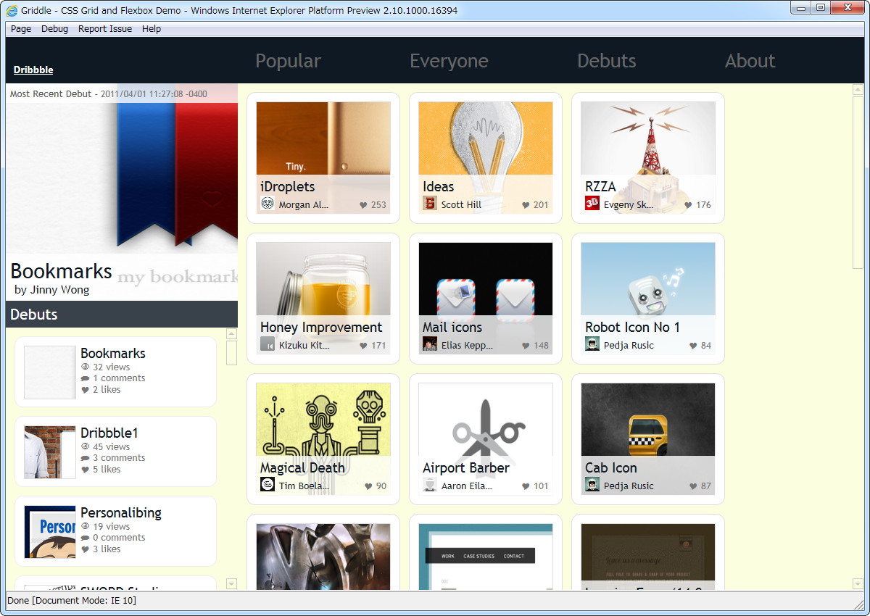Switch to the Debuts tab
Image resolution: width=870 pixels, height=616 pixels.
(x=607, y=61)
